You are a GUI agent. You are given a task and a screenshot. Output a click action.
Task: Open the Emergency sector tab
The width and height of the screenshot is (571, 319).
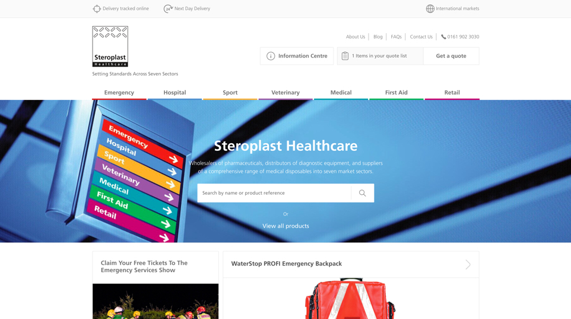click(119, 93)
